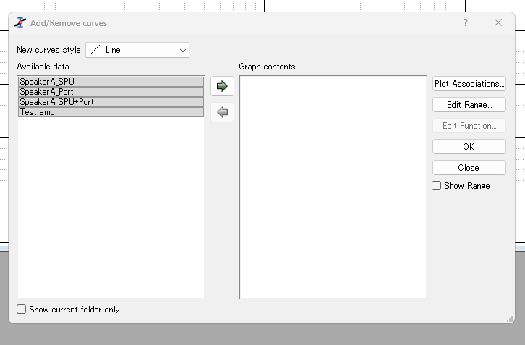525x345 pixels.
Task: Toggle Show current folder only
Action: (22, 310)
